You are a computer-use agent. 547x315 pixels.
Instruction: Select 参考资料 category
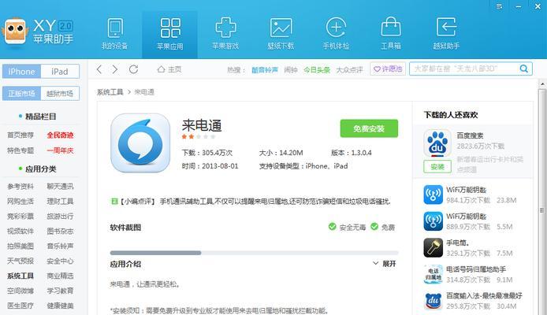[20, 187]
